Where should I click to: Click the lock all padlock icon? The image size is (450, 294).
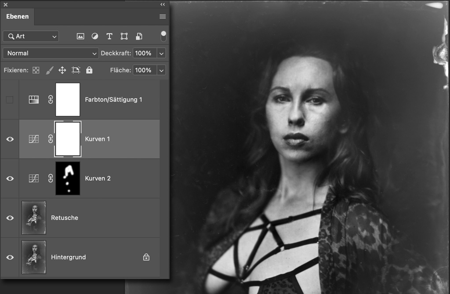coord(89,70)
